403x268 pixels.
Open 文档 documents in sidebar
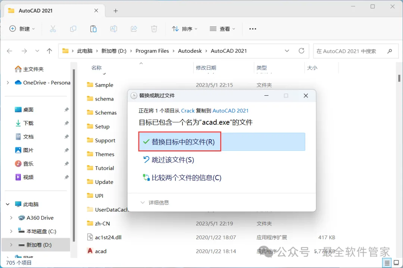pos(24,137)
